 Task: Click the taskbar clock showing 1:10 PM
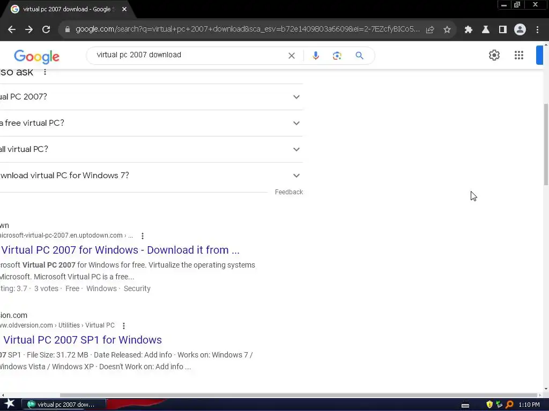click(529, 405)
